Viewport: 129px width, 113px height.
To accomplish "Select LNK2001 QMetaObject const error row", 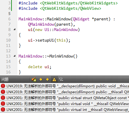I will point(64,98).
